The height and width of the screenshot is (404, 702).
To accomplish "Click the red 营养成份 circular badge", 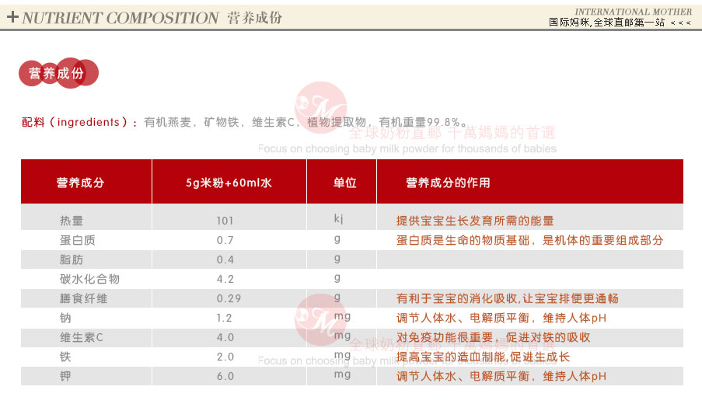I will (56, 74).
